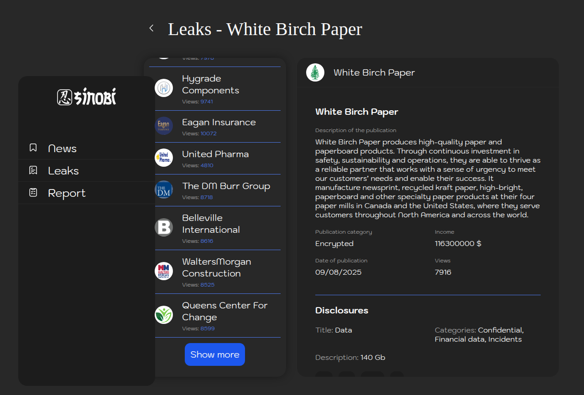Select the Eagan Insurance logo
The image size is (584, 395).
point(164,126)
